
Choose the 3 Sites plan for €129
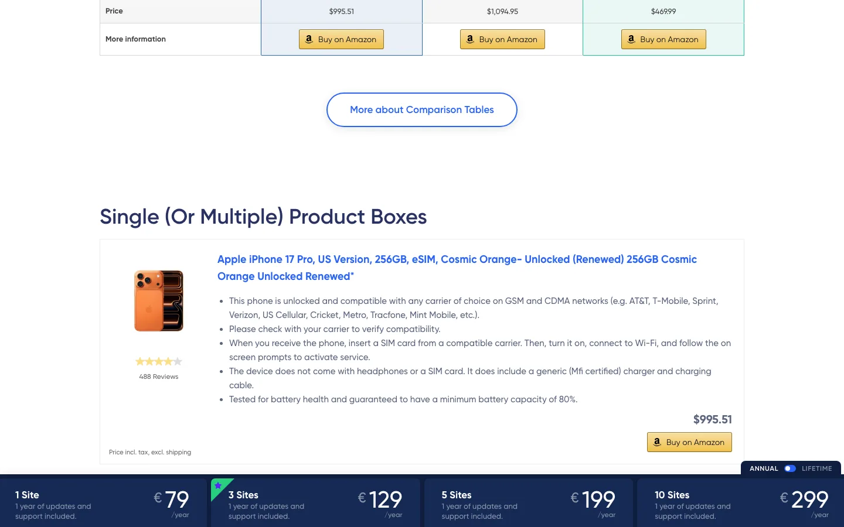point(315,503)
